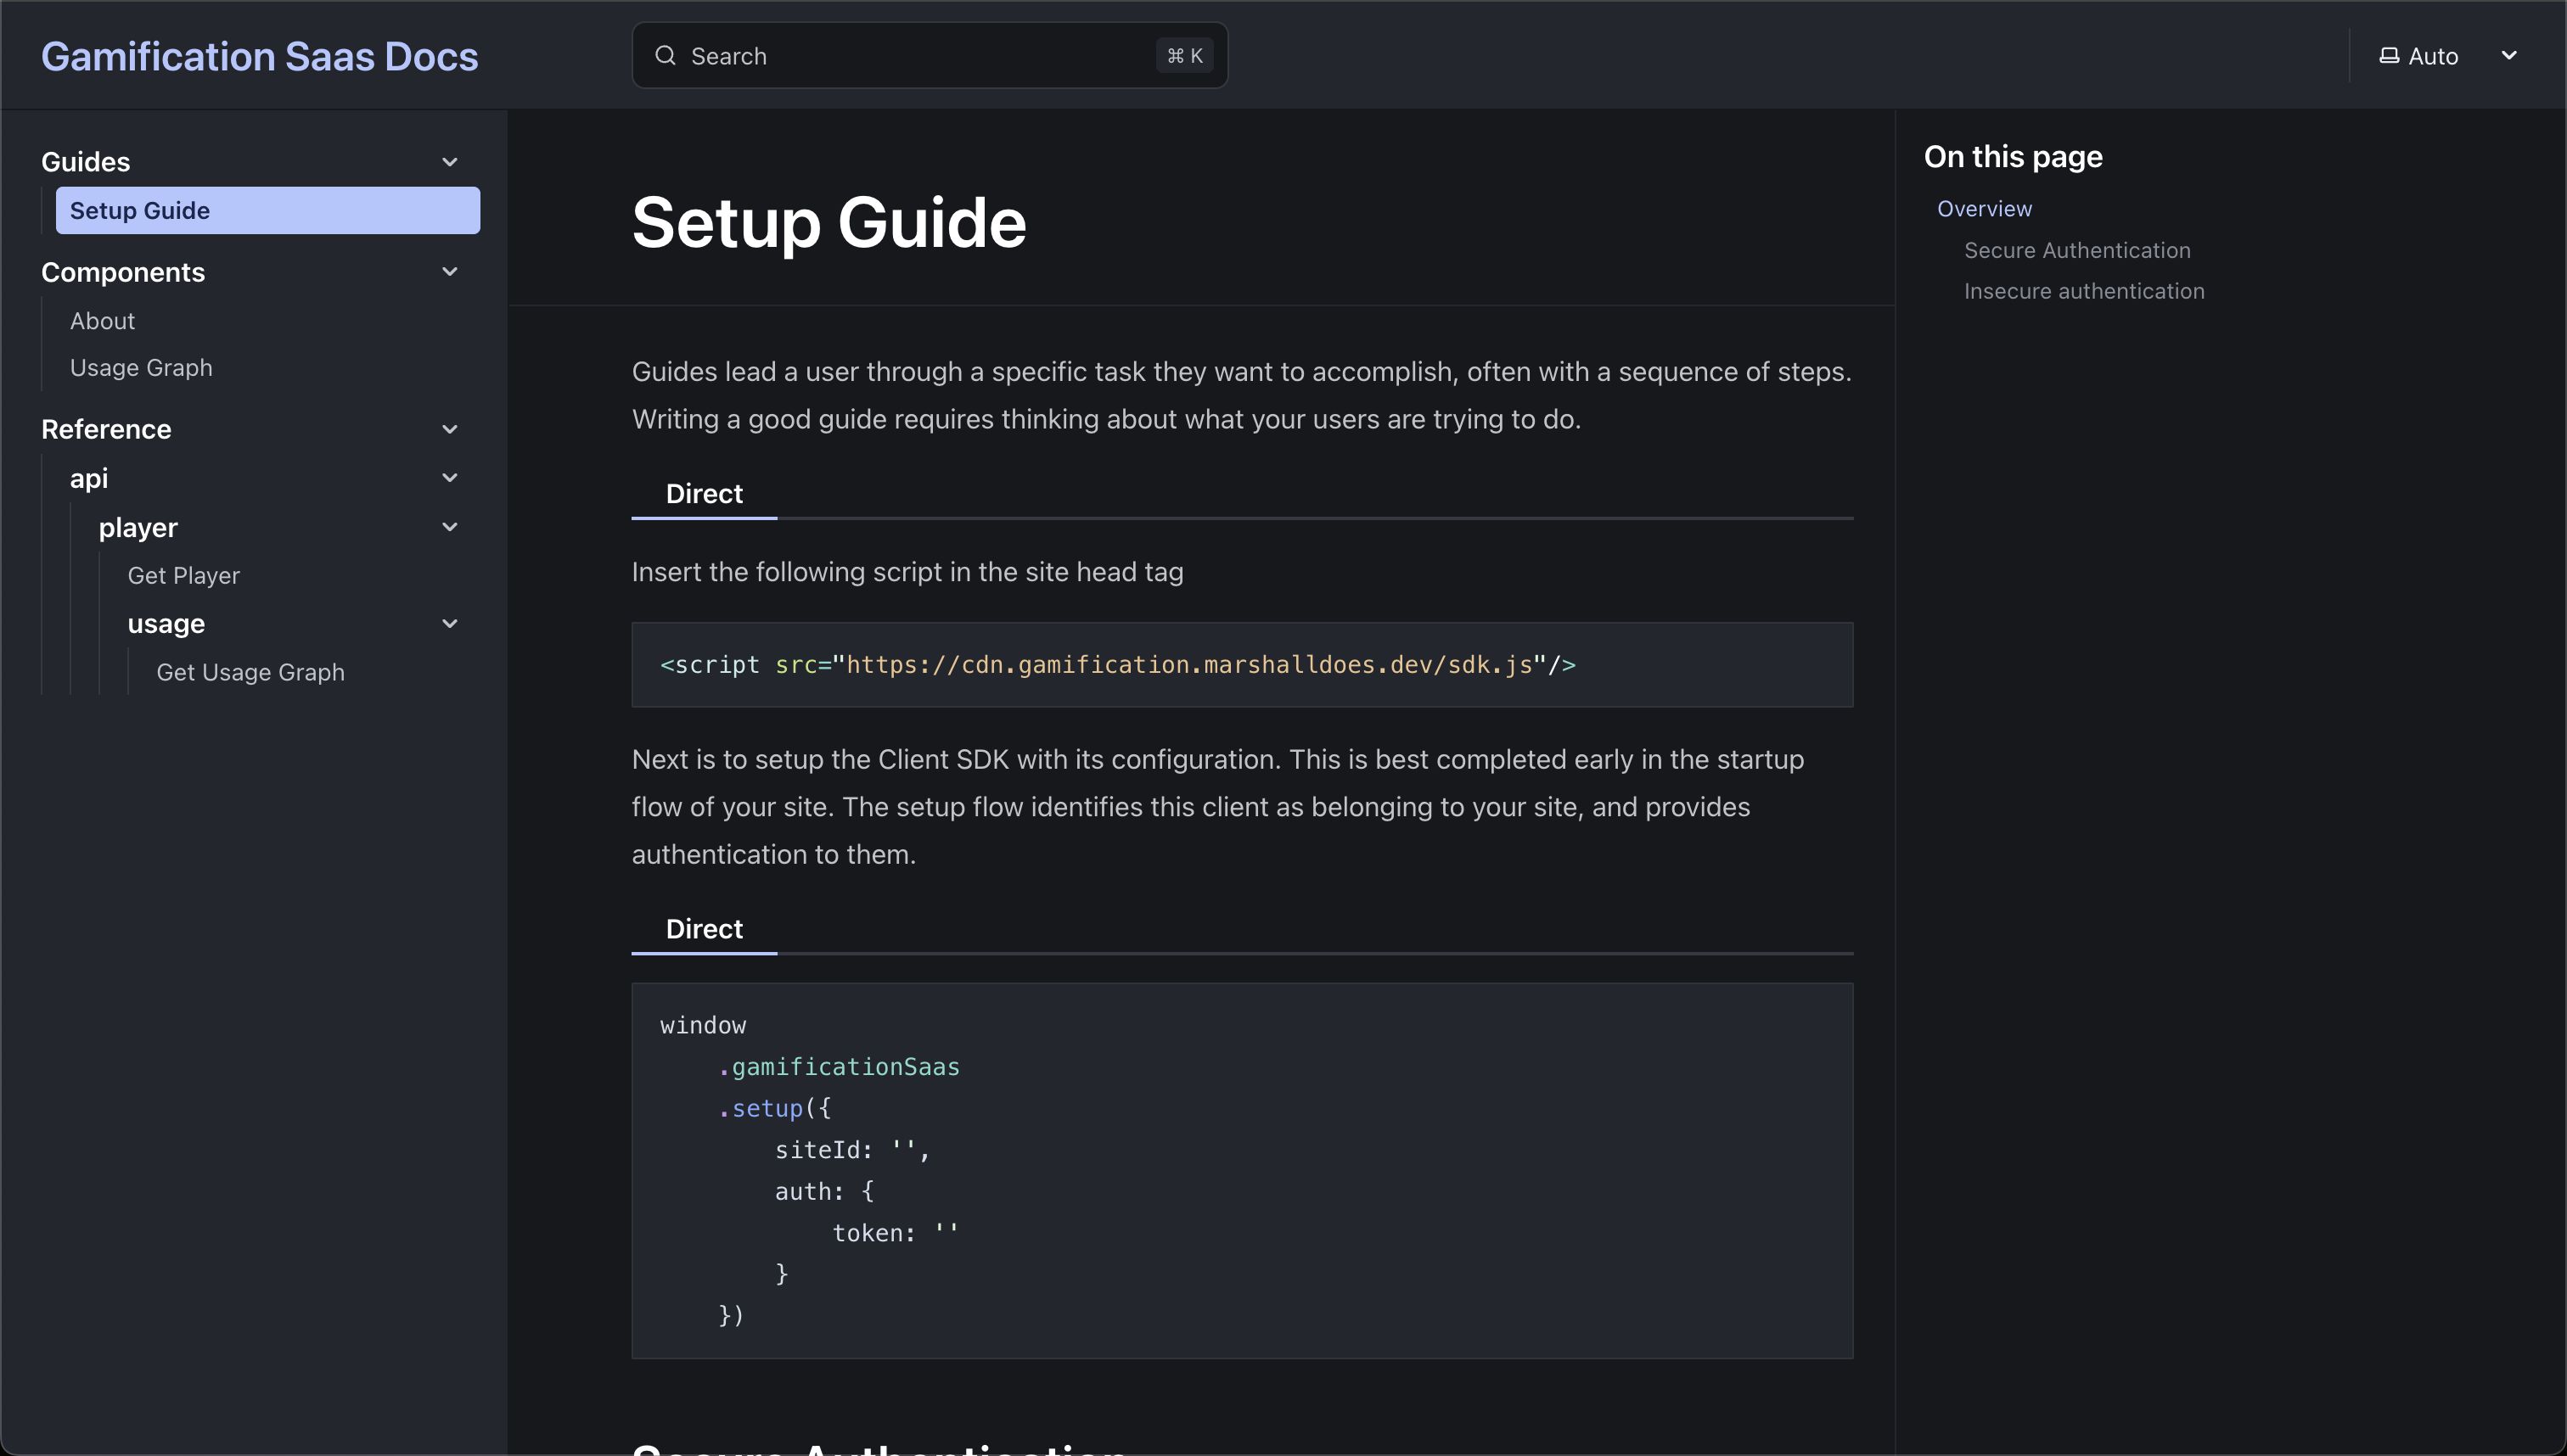Select the first Direct tab above script snippet

click(x=705, y=494)
